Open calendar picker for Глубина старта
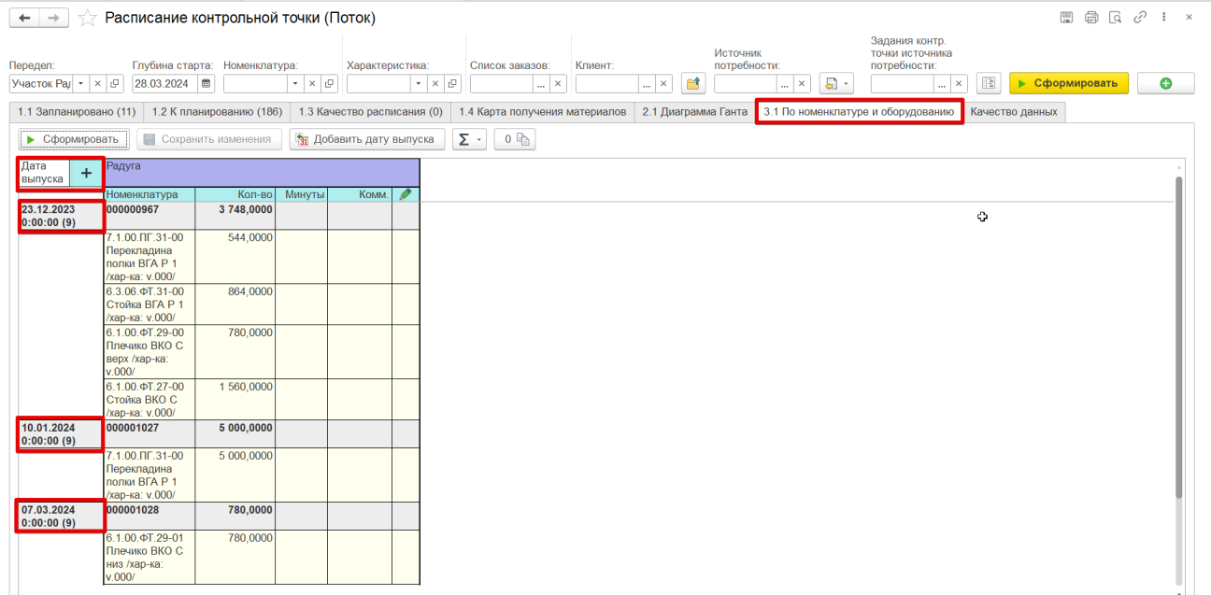The height and width of the screenshot is (595, 1211). point(207,83)
